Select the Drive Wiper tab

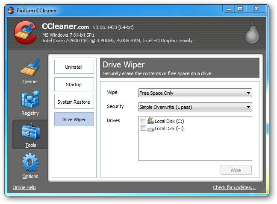point(74,119)
